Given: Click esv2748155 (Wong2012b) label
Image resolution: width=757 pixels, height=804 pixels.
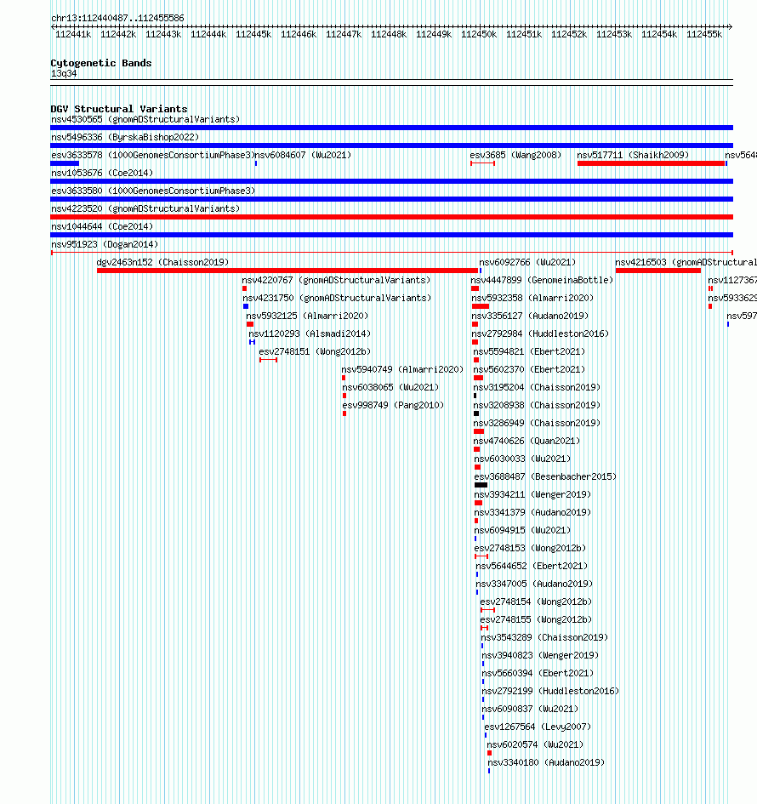Looking at the screenshot, I should click(x=536, y=620).
